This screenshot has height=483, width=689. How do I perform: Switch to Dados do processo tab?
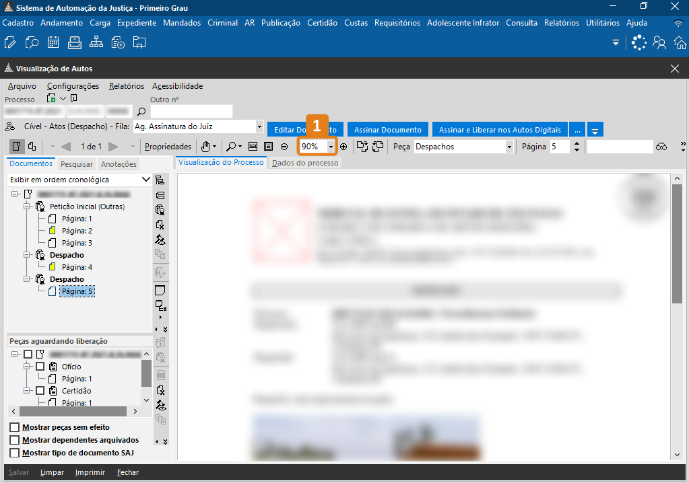click(x=305, y=163)
